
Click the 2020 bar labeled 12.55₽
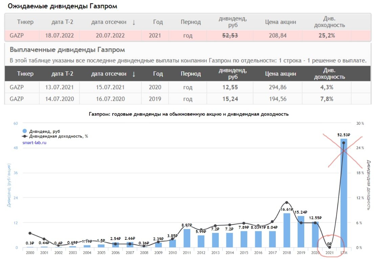[315, 235]
